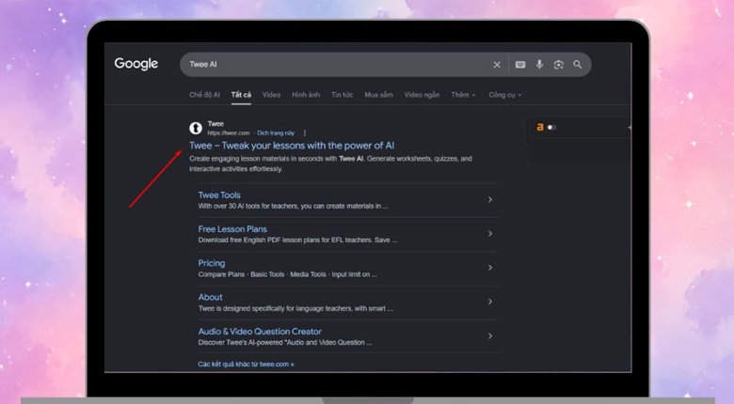
Task: Click chevron arrow in Pricing row
Action: coord(490,268)
